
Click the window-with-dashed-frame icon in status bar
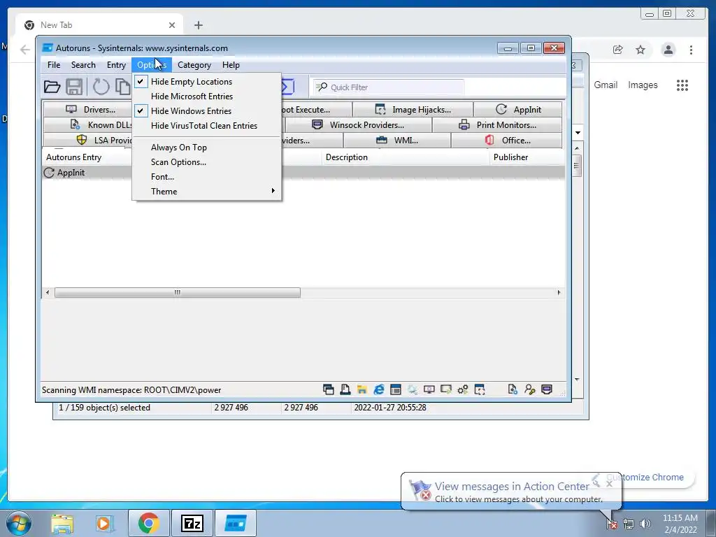(x=480, y=389)
